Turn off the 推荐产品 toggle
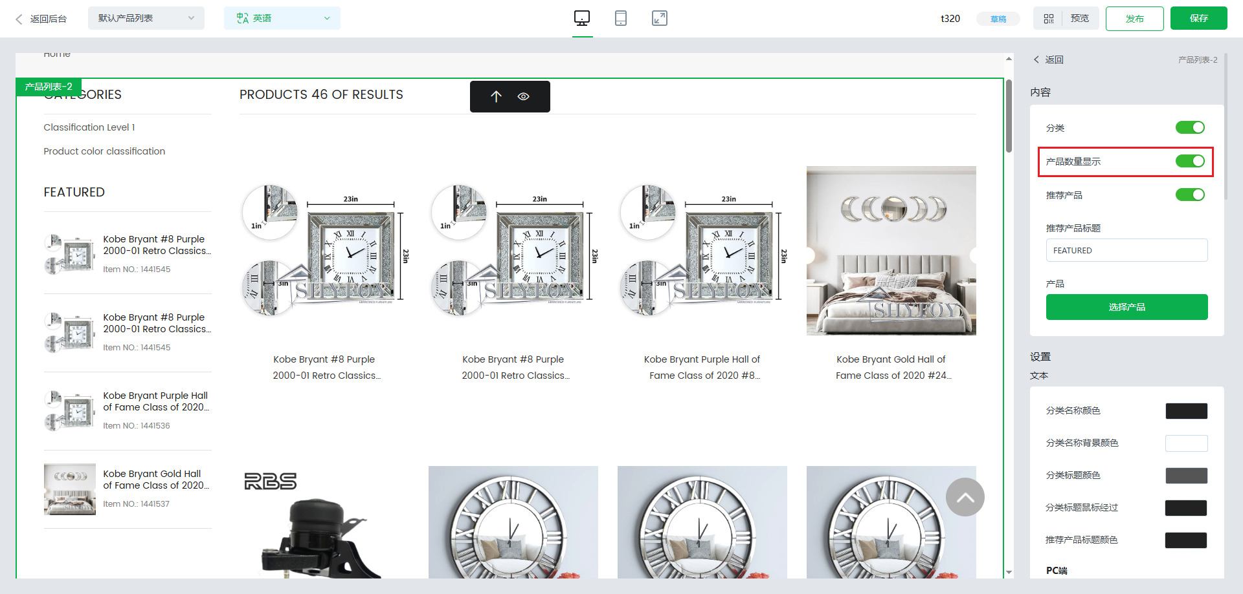Image resolution: width=1243 pixels, height=594 pixels. coord(1189,195)
